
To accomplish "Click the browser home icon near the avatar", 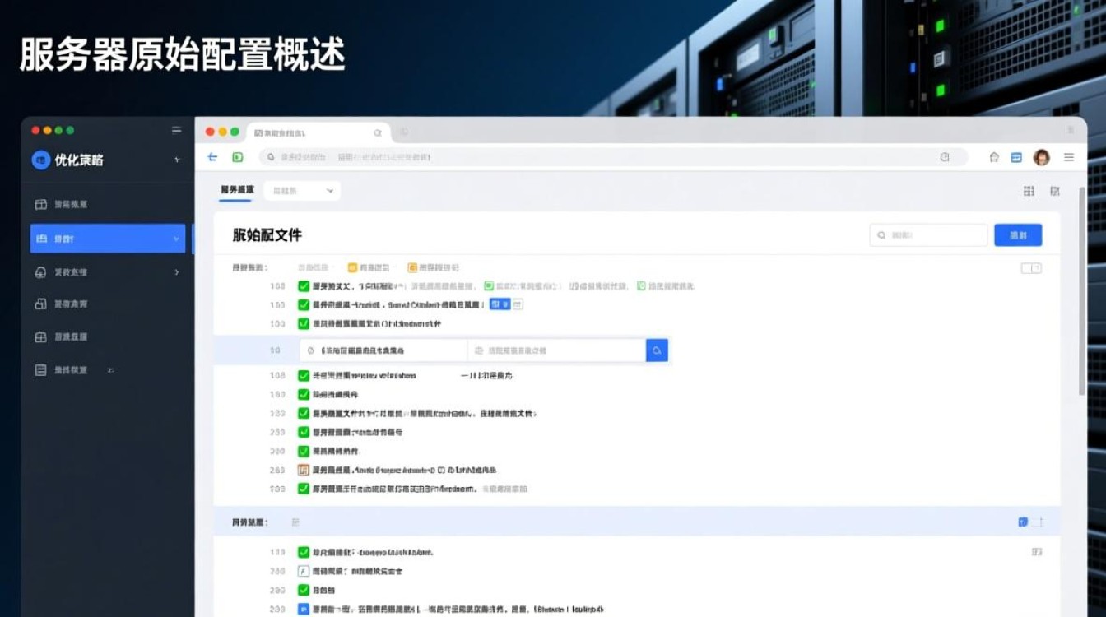I will click(x=994, y=157).
